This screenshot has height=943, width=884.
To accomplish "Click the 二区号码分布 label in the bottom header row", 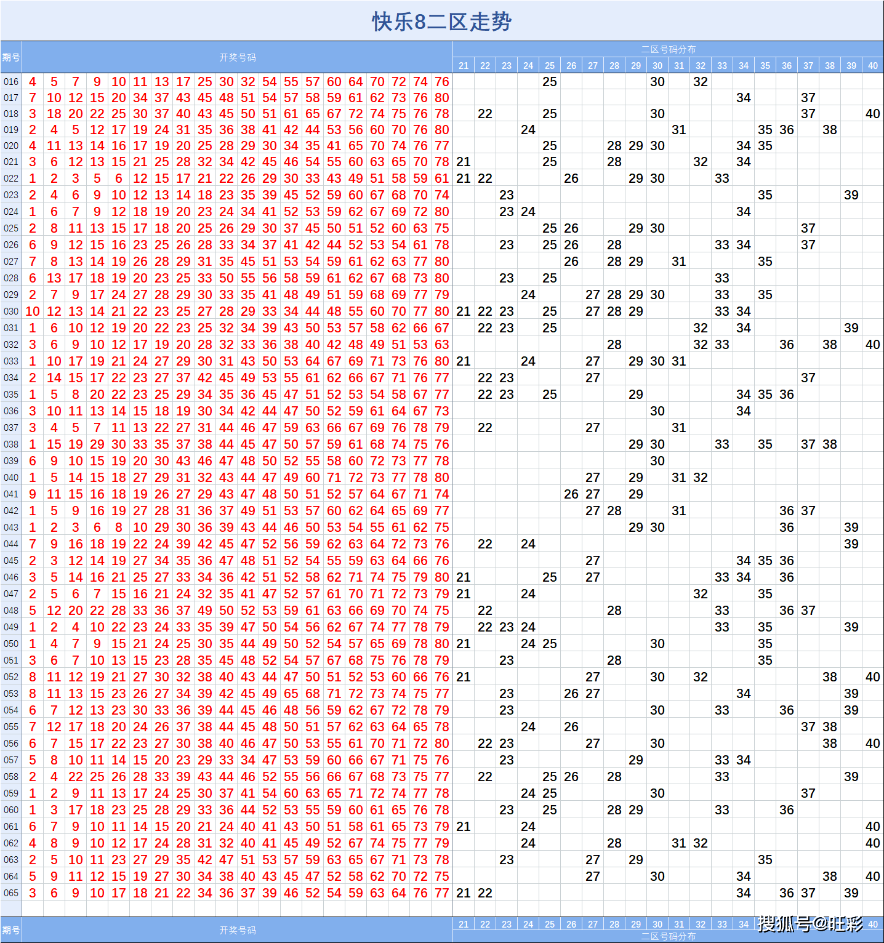I will pyautogui.click(x=669, y=936).
